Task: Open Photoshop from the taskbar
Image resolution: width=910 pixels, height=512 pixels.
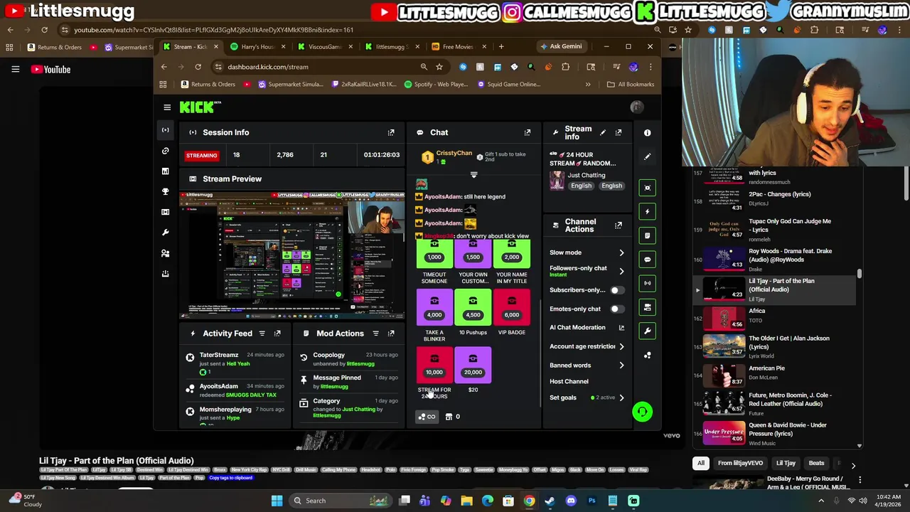Action: [x=591, y=501]
